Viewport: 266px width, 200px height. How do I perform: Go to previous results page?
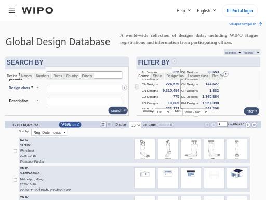(x=214, y=124)
